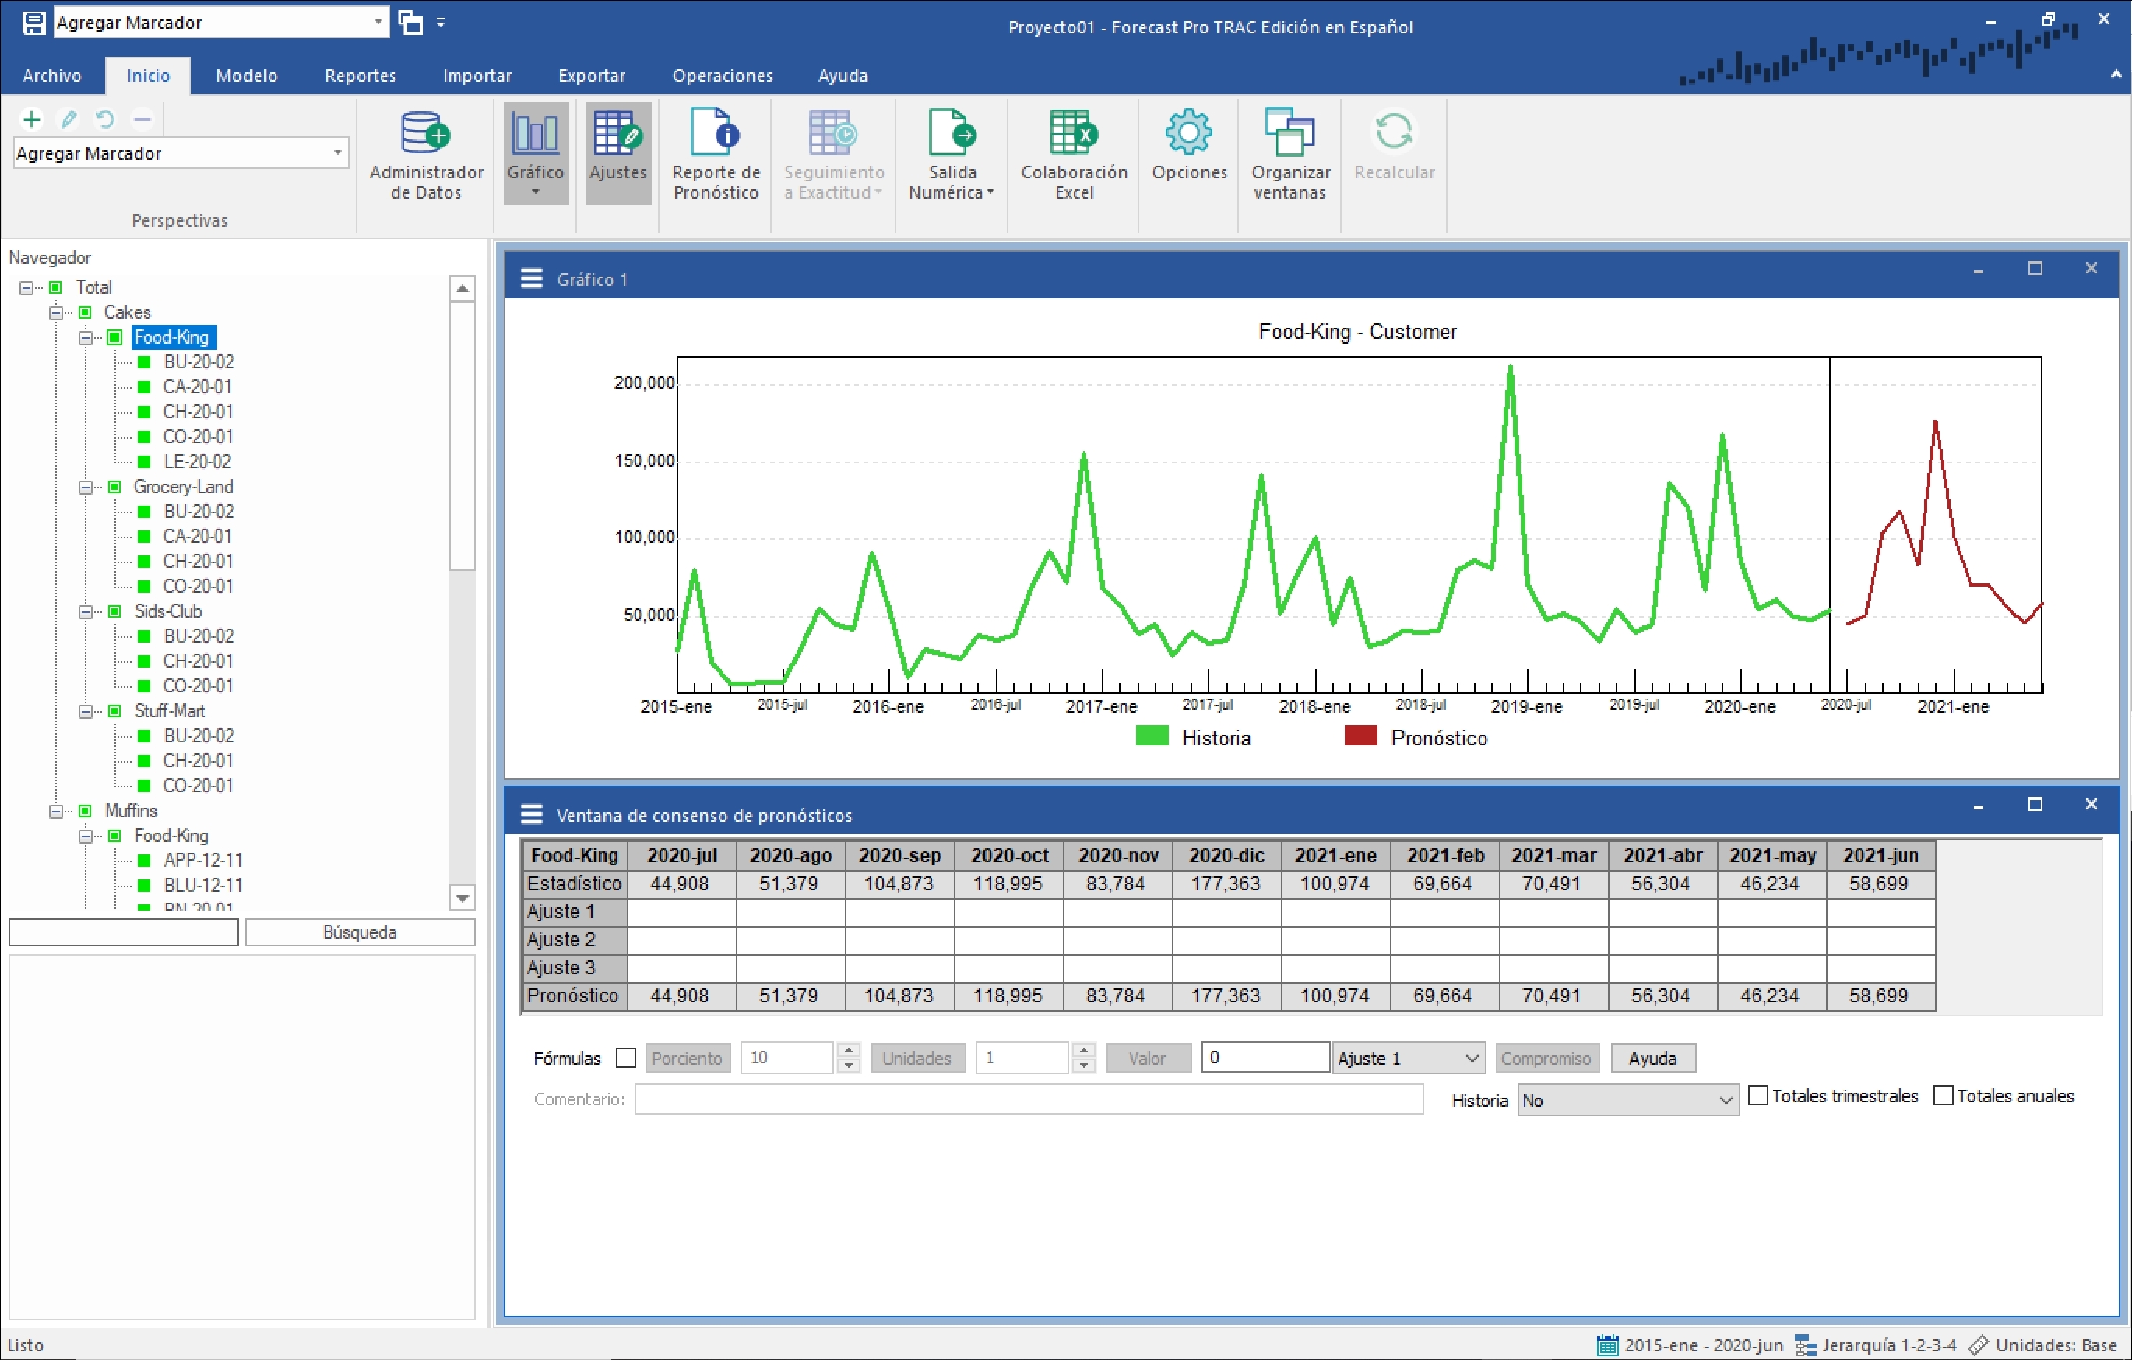Click the save icon in title bar
The height and width of the screenshot is (1360, 2132).
pyautogui.click(x=33, y=23)
